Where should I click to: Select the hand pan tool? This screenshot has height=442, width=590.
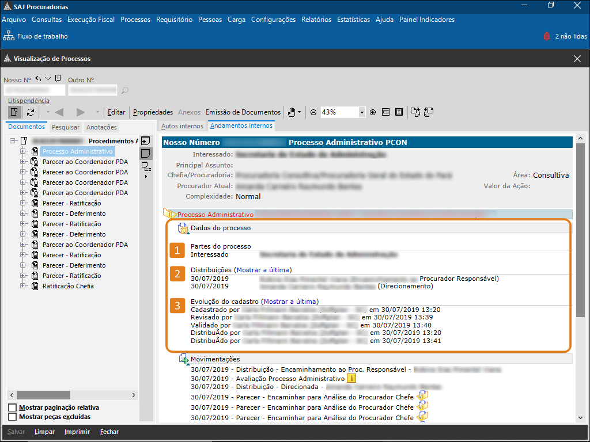292,112
